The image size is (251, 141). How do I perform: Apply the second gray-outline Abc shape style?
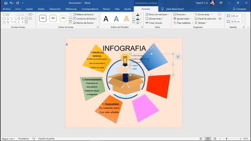53,18
